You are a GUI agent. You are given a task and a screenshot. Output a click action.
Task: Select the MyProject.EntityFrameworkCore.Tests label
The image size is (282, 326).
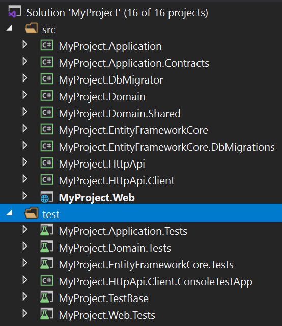(146, 265)
